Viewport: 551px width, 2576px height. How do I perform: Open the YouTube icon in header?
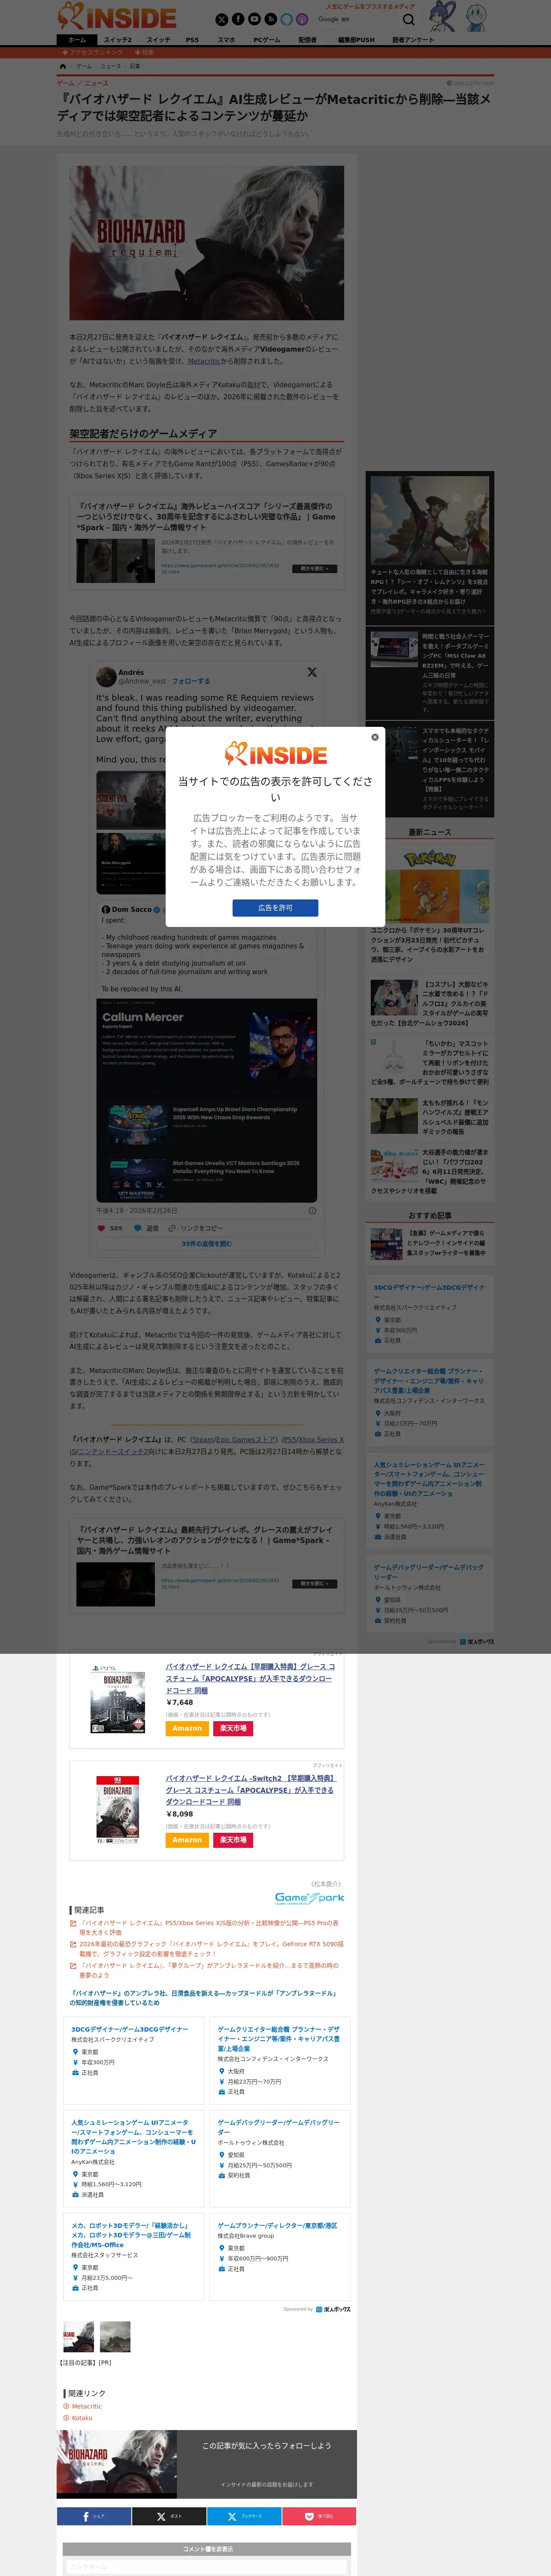254,19
